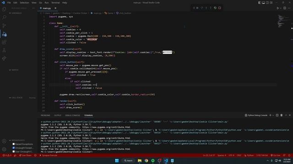Maximize the panel with the chevron up
The height and width of the screenshot is (164, 293).
click(286, 115)
